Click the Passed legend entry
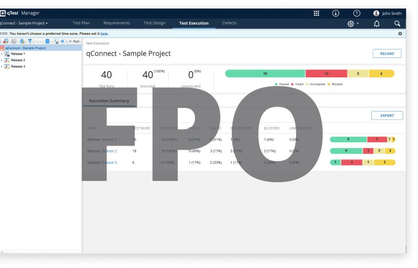The image size is (418, 268). pos(282,84)
